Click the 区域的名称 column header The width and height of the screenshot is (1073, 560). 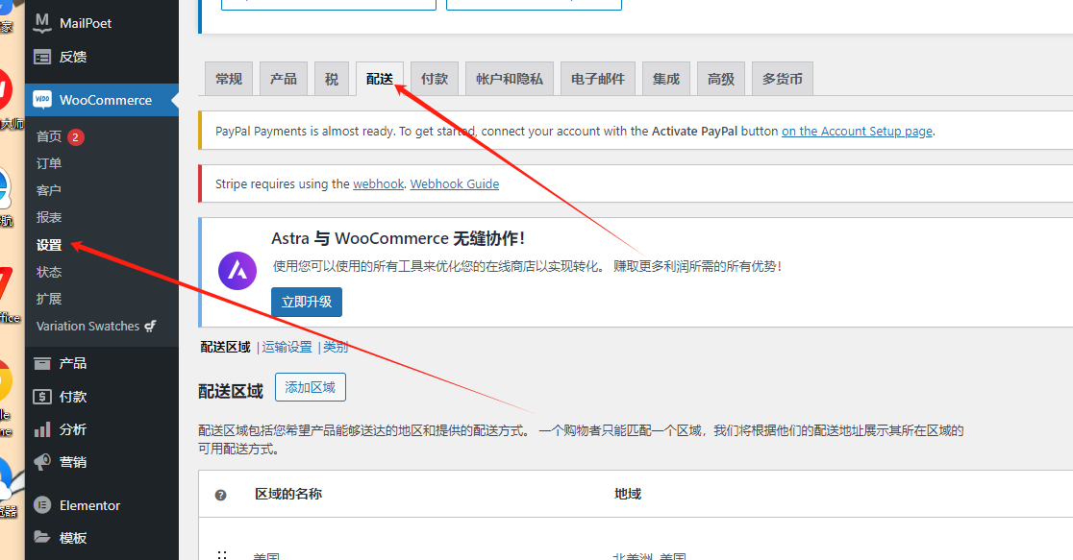pos(288,495)
